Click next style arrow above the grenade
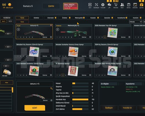145x116 pixels. click(x=9, y=66)
